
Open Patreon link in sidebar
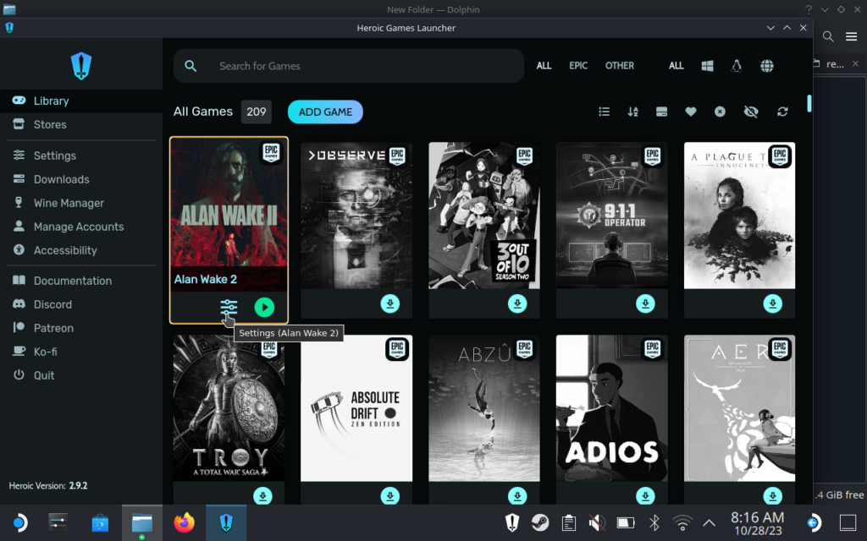(81, 329)
